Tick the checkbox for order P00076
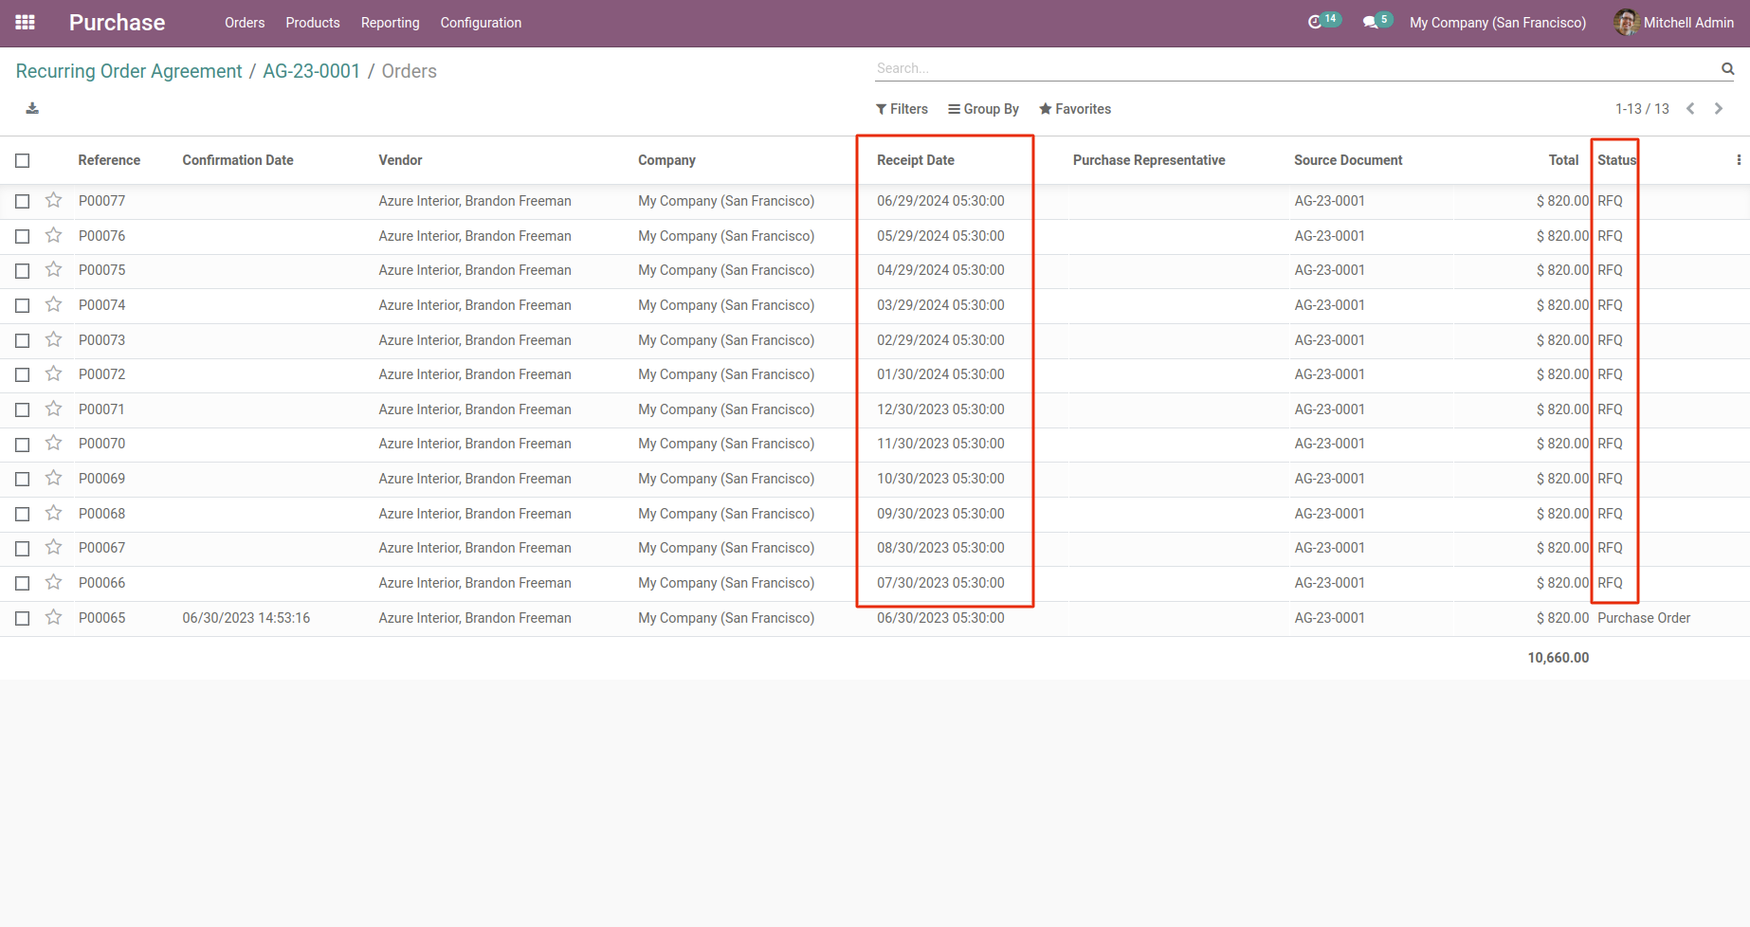 coord(23,236)
